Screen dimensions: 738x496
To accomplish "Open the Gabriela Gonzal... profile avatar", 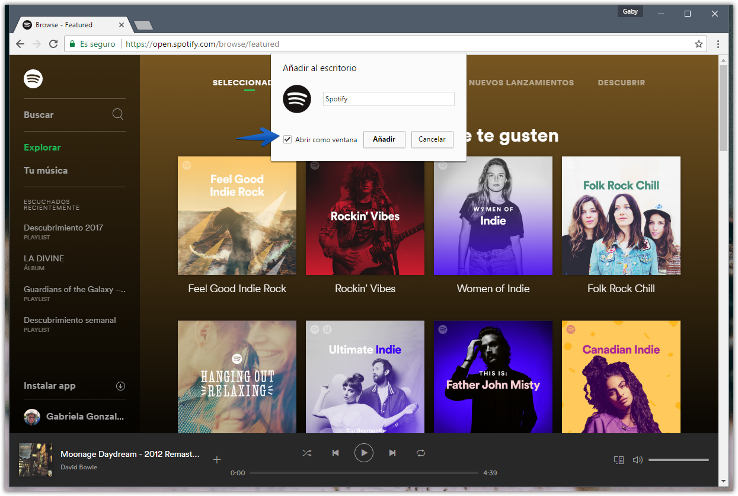I will [32, 417].
